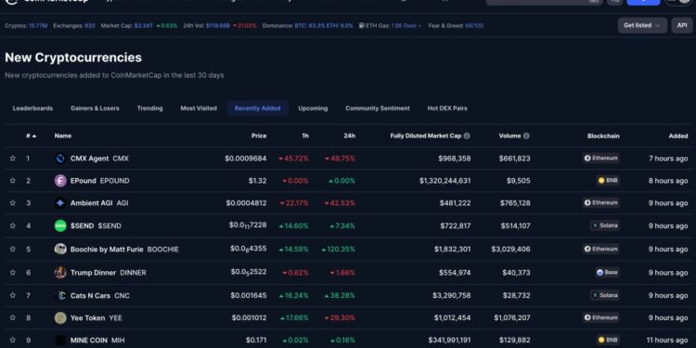Sort by the Name column header
Screen dimensions: 696x348
(63, 135)
